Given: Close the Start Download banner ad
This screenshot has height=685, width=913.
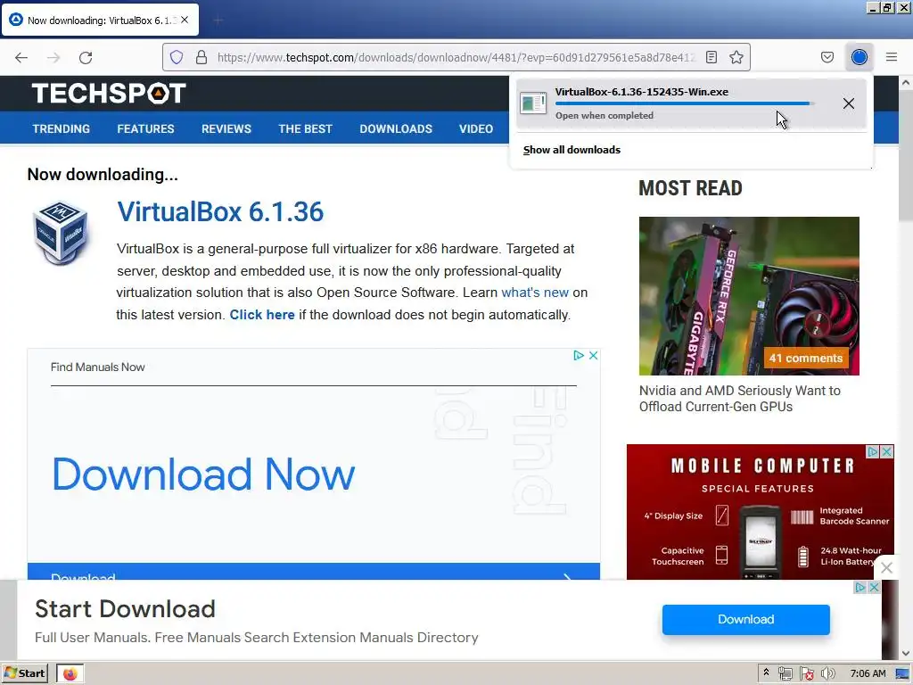Looking at the screenshot, I should coord(874,587).
